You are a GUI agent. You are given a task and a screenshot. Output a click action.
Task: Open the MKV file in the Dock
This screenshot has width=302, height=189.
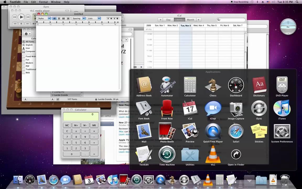click(x=273, y=180)
